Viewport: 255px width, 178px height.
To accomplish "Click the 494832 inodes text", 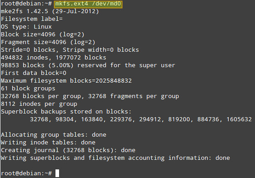I will 25,58.
